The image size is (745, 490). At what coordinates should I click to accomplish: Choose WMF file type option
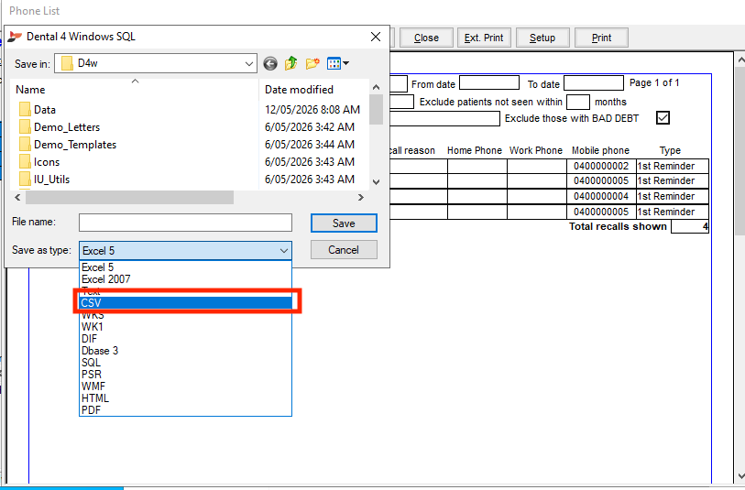[185, 386]
